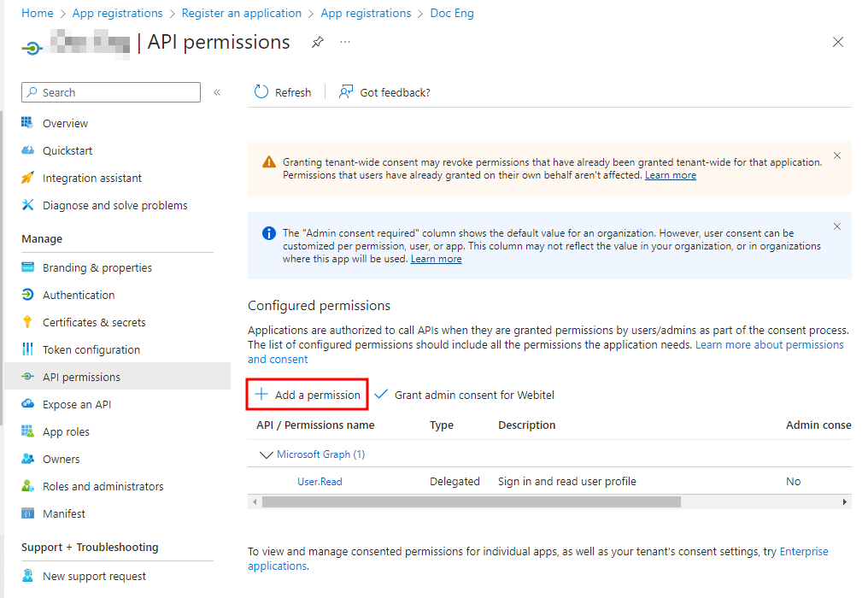The height and width of the screenshot is (598, 868).
Task: Click the Type column header
Action: click(x=441, y=425)
